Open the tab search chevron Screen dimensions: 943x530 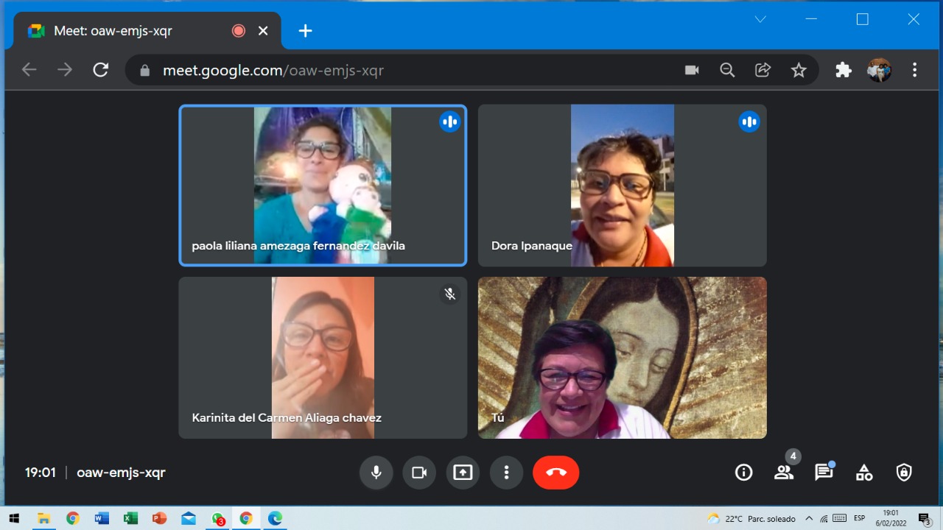tap(761, 20)
